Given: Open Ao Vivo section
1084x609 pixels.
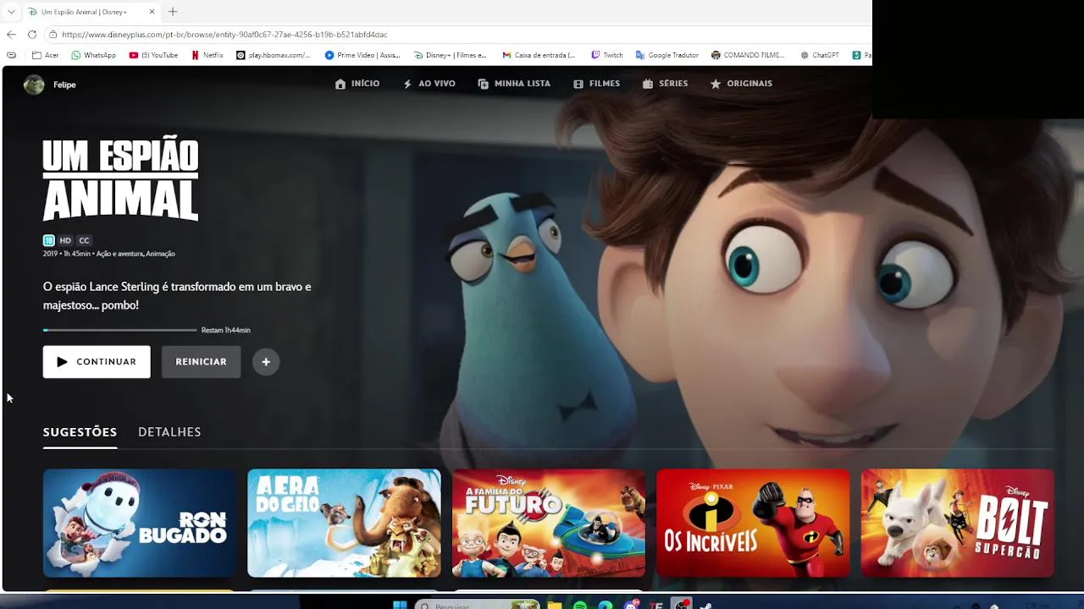Looking at the screenshot, I should pos(429,84).
